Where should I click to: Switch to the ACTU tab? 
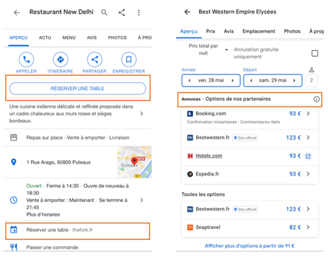click(x=45, y=37)
